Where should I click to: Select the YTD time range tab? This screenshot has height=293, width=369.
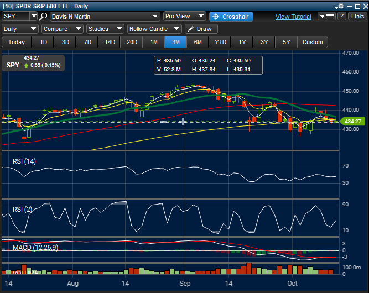220,42
